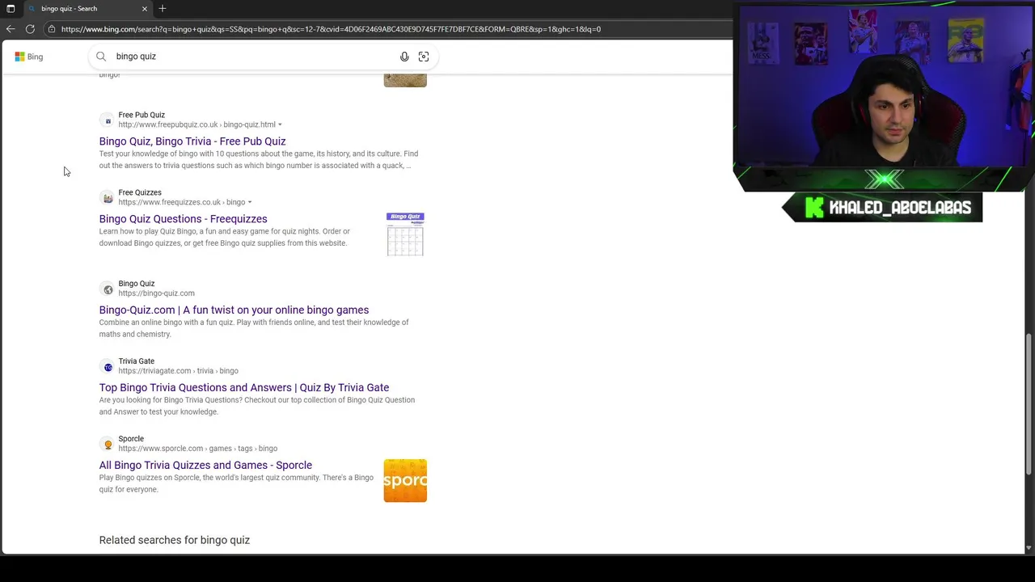The image size is (1035, 582).
Task: Expand the freequizzes.co.uk URL dropdown arrow
Action: pyautogui.click(x=250, y=203)
